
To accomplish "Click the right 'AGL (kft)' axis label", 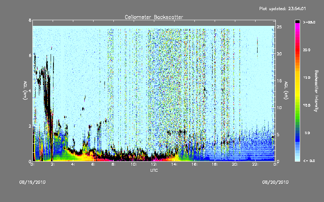I will click(286, 90).
